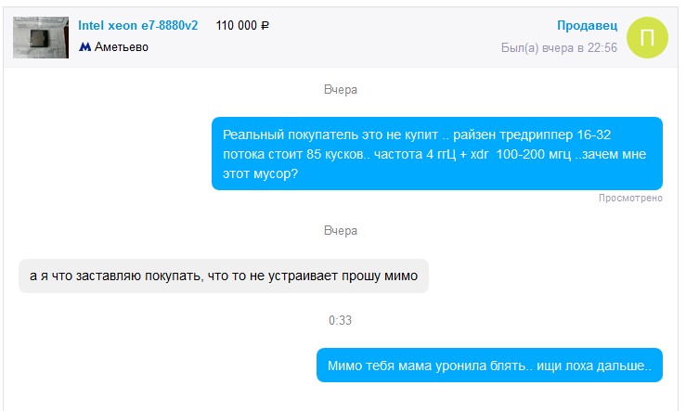This screenshot has width=699, height=411.
Task: Click the first Вчера date separator
Action: click(x=341, y=90)
